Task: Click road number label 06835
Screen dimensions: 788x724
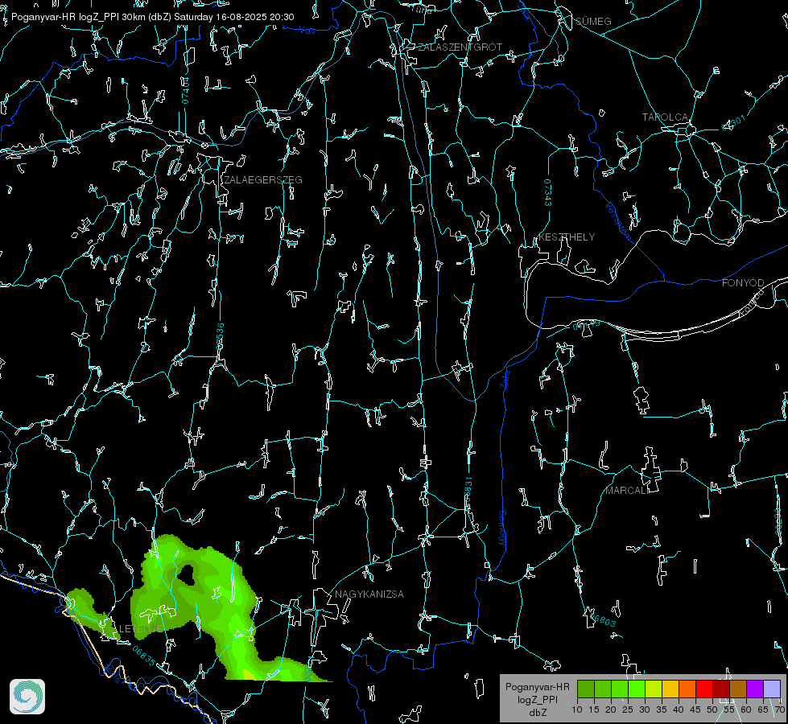Action: pos(144,656)
